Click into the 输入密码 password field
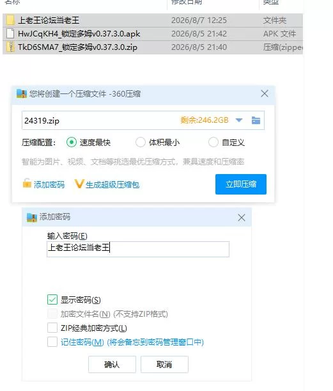This screenshot has width=333, height=391. pyautogui.click(x=138, y=249)
